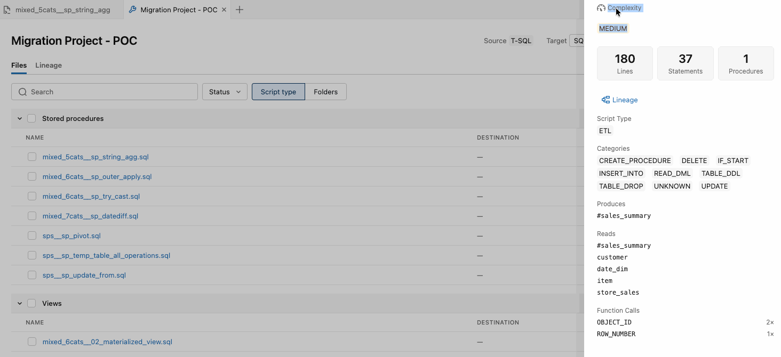Check the Views group checkbox

click(31, 303)
